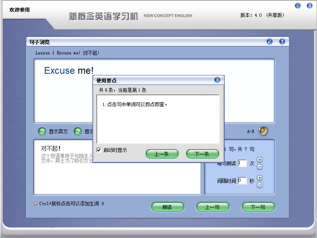Click the 句子浏览 panel title text
The height and width of the screenshot is (238, 317).
tap(39, 42)
